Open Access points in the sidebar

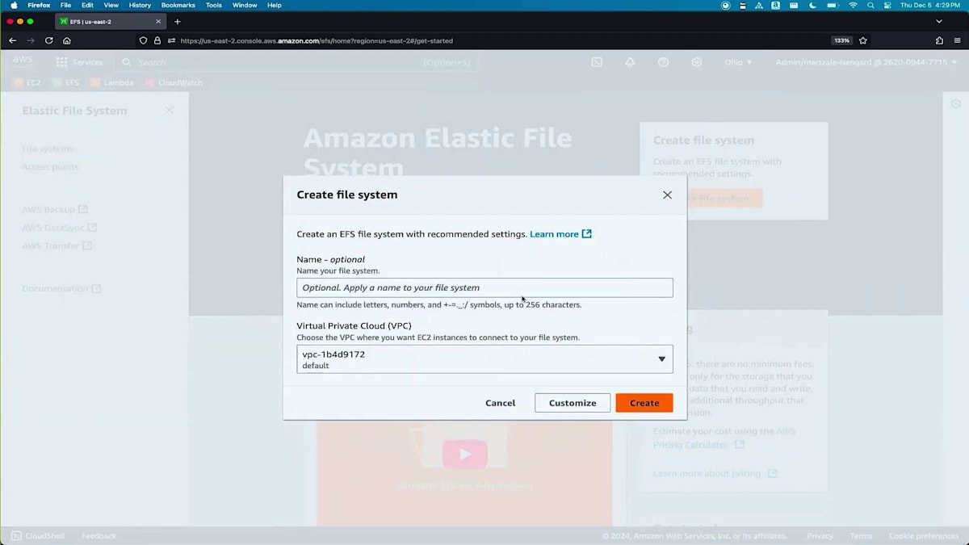[50, 167]
